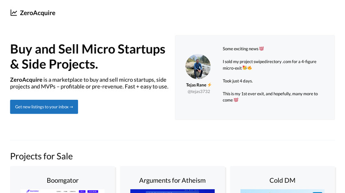345x193 pixels.
Task: Open the Arguments for Atheism listing title
Action: pos(172,180)
